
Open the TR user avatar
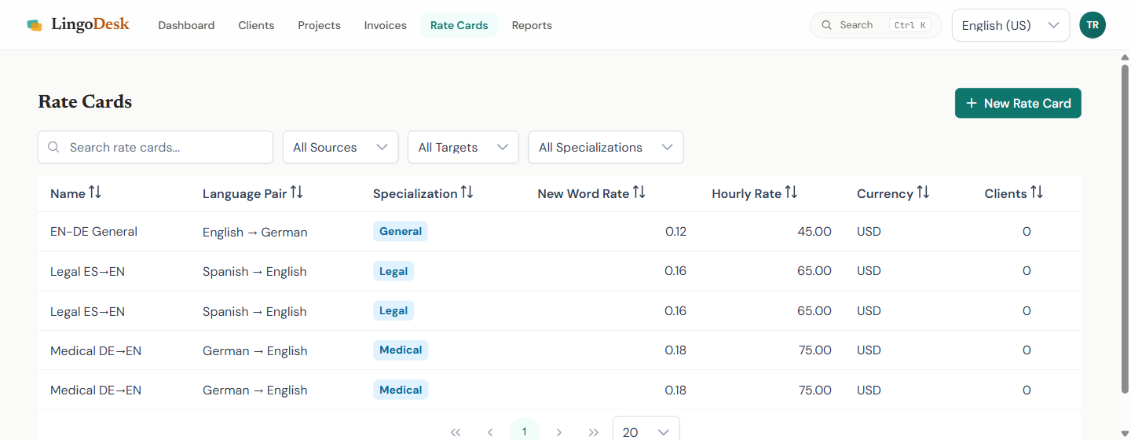(x=1093, y=25)
